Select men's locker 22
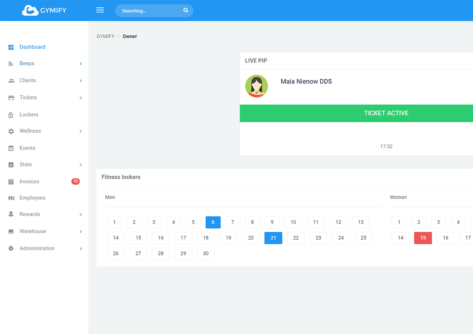The width and height of the screenshot is (473, 334). (x=296, y=238)
